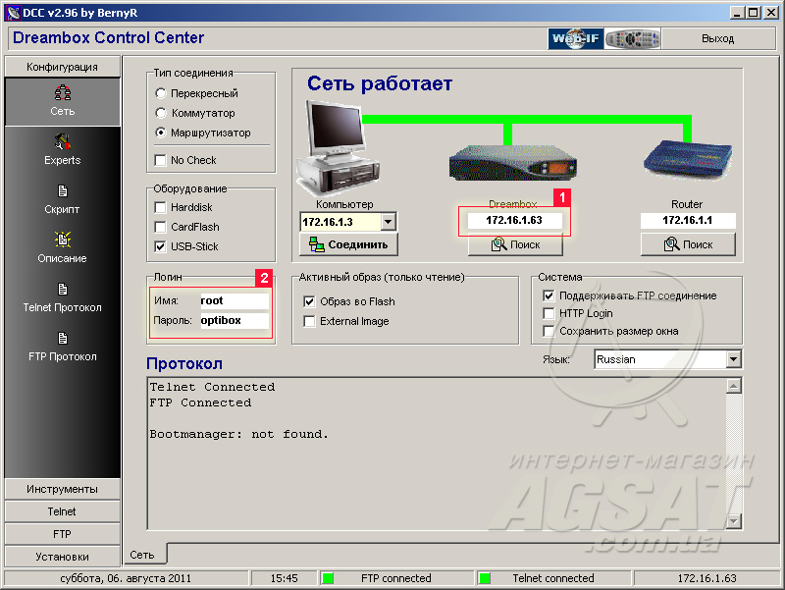Click Поиск button under Router
Viewport: 785px width, 590px height.
click(688, 244)
